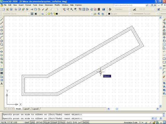
Task: Select the Rotate tool
Action: pos(164,41)
